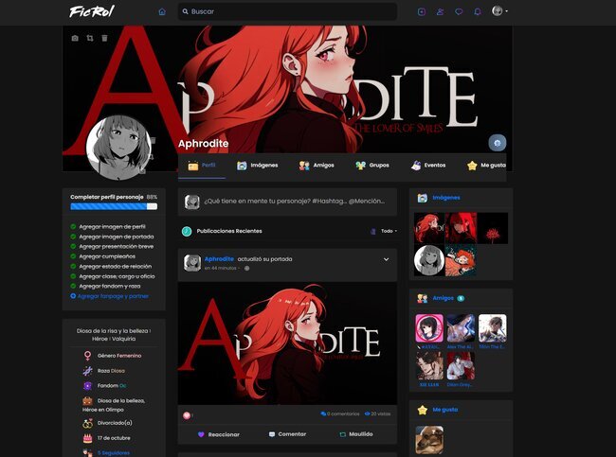The width and height of the screenshot is (616, 457).
Task: Open orange-haired teal background image thumbnail
Action: click(461, 260)
